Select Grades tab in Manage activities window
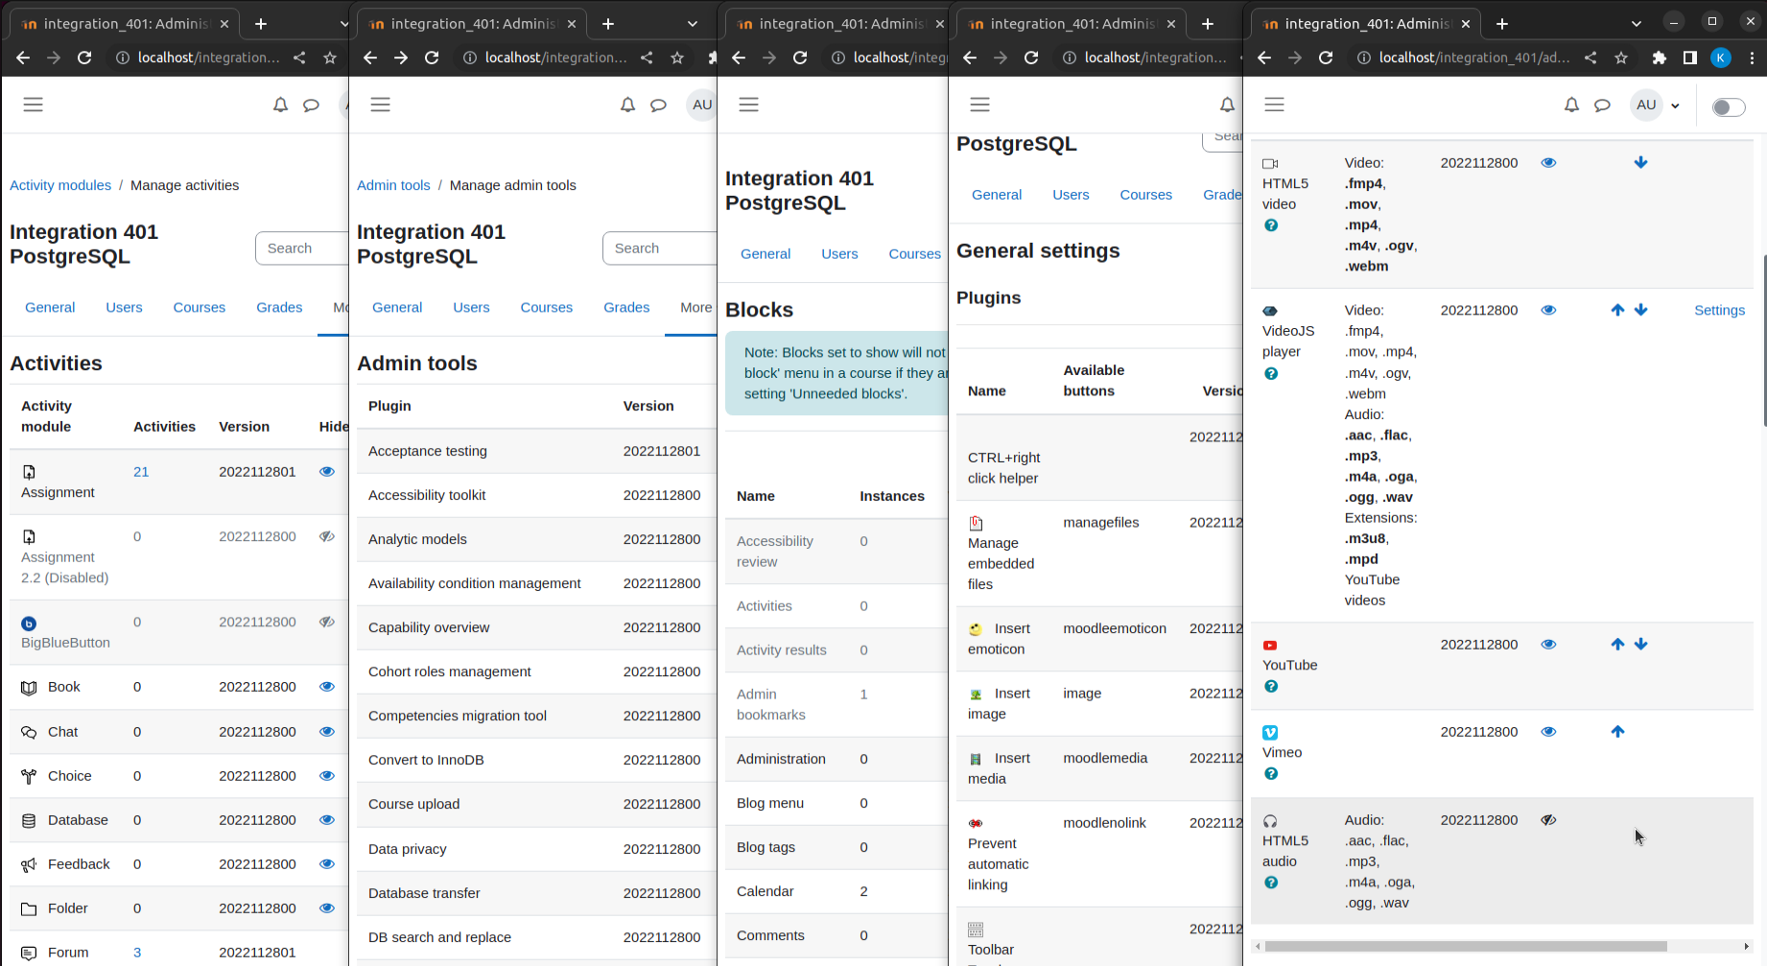 pos(279,307)
